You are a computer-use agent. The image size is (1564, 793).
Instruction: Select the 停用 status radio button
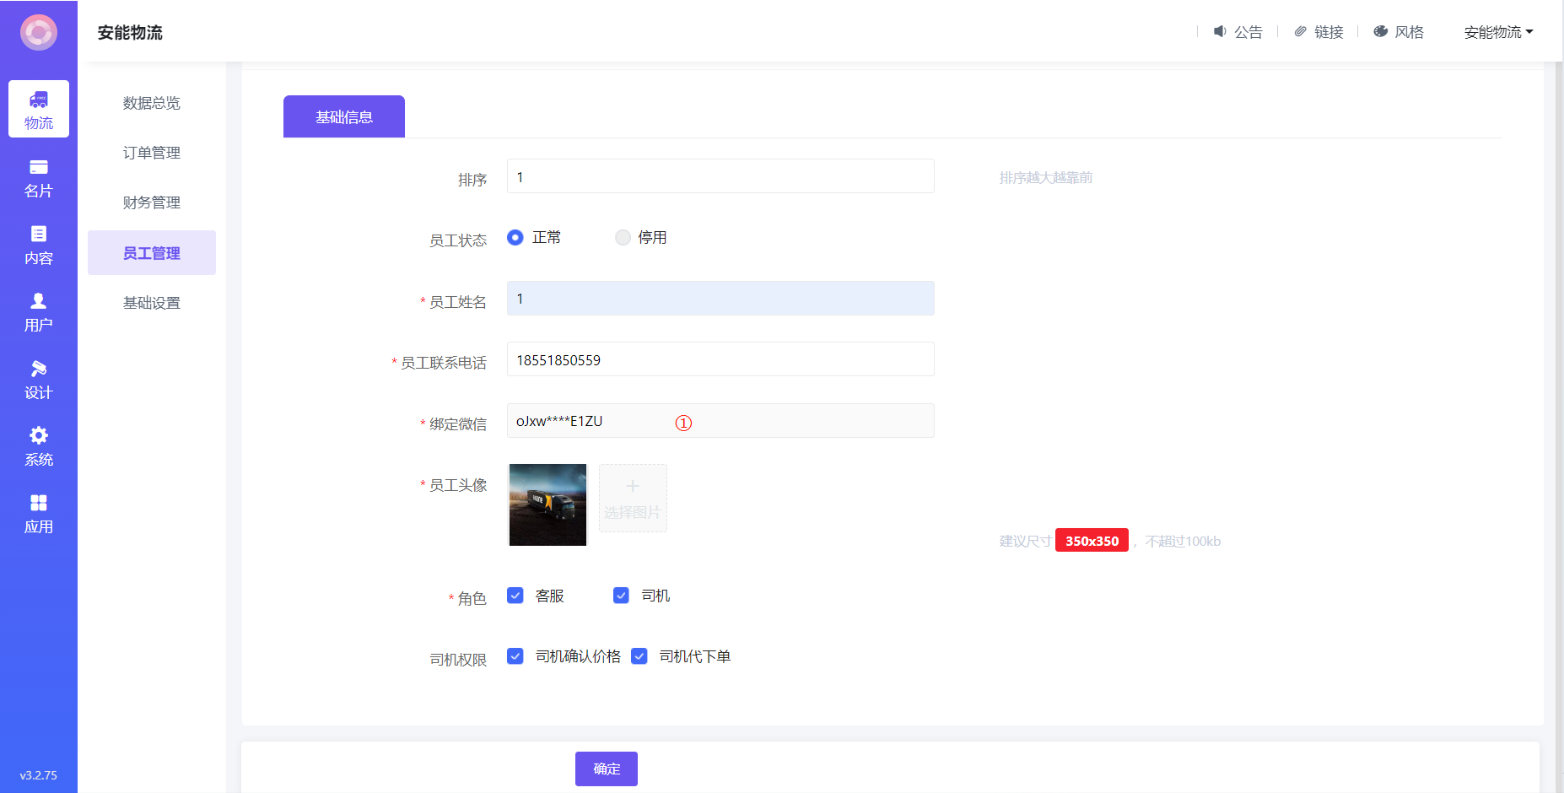[623, 238]
